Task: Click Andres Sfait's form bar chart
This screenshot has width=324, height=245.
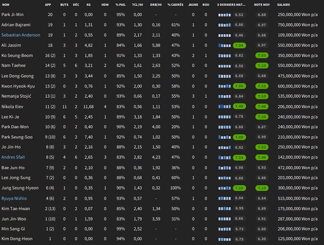Action: pyautogui.click(x=225, y=158)
